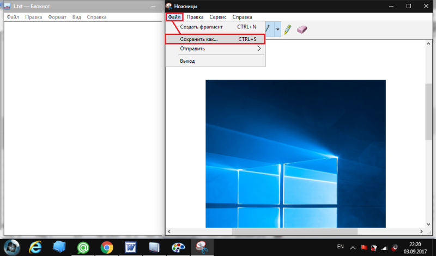Open Правка menu in the Блокнот window
Image resolution: width=436 pixels, height=256 pixels.
pos(34,17)
